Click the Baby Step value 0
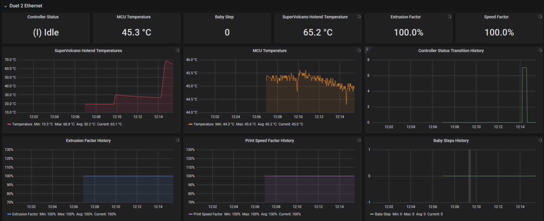Viewport: 544px width, 221px height. pyautogui.click(x=227, y=32)
